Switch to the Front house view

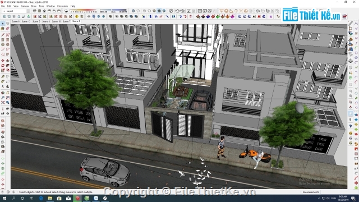[44, 11]
